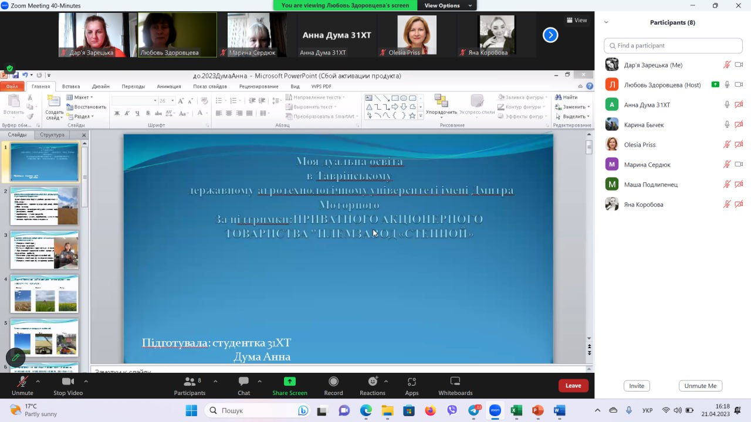
Task: Click the green Share Screen icon
Action: click(289, 382)
